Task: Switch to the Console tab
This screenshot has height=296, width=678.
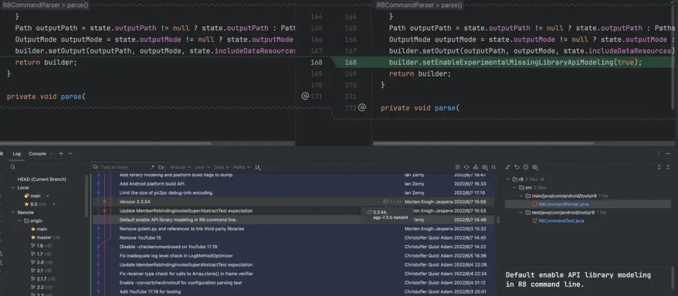Action: [x=38, y=154]
